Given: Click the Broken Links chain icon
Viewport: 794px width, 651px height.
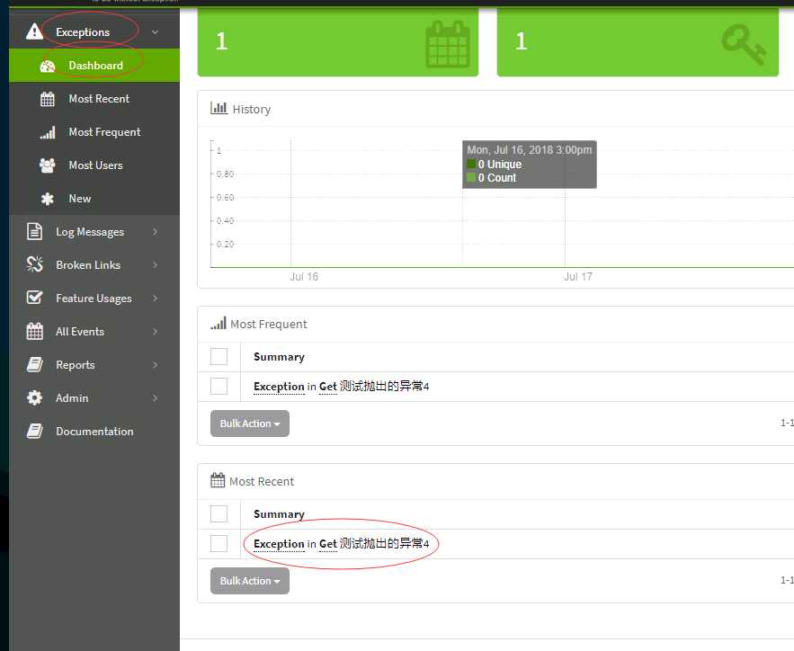Looking at the screenshot, I should tap(34, 264).
